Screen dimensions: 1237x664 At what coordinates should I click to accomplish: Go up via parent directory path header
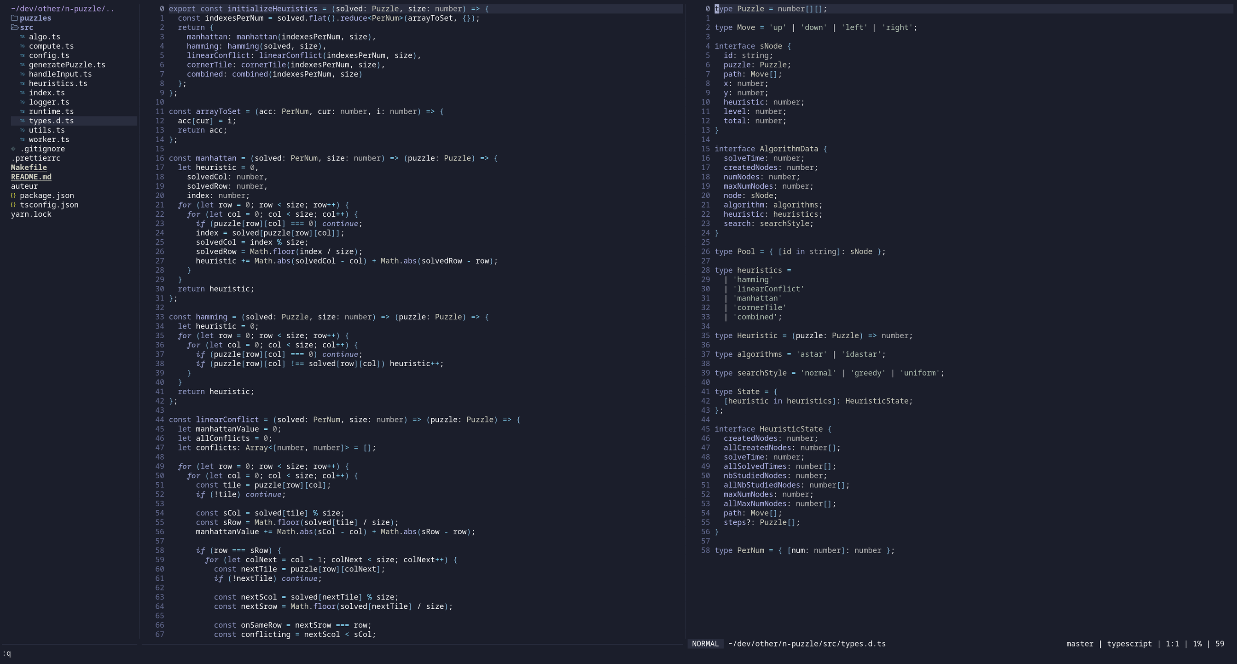(63, 9)
